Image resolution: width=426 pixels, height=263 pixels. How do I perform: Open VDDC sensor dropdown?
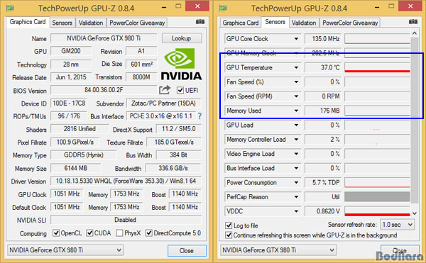[296, 211]
